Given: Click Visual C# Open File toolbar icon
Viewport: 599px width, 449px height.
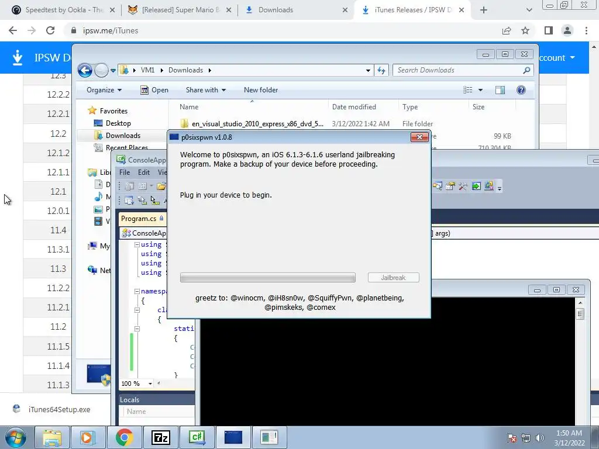Looking at the screenshot, I should pyautogui.click(x=161, y=186).
